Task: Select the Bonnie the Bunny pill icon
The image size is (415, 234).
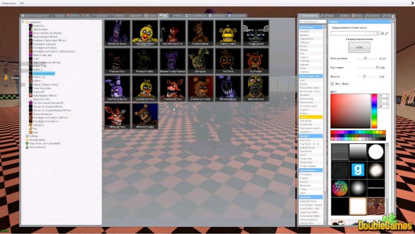Action: 117,33
